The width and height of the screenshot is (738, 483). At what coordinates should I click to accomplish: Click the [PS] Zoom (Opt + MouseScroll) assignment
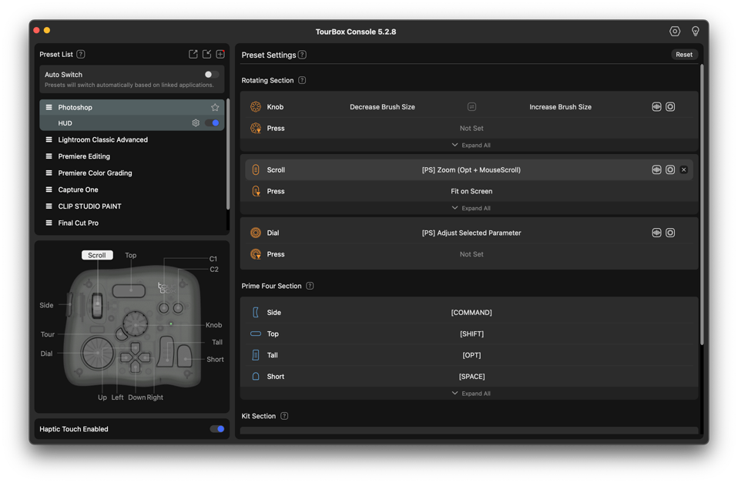pyautogui.click(x=471, y=170)
